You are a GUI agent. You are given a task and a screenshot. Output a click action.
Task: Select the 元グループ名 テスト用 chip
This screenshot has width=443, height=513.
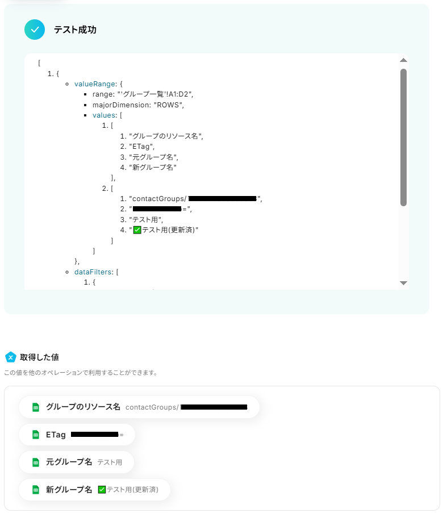tap(76, 462)
